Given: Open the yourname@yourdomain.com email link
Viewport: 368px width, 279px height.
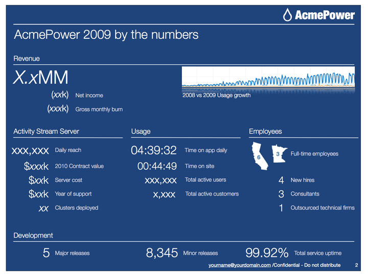Looking at the screenshot, I should coord(240,265).
